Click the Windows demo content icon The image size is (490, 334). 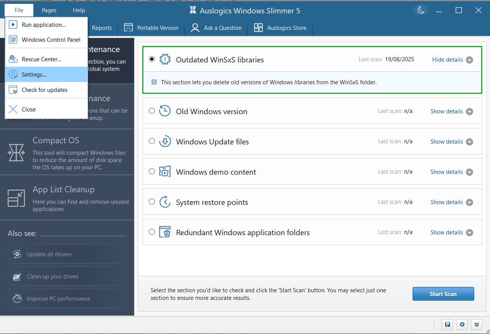164,171
